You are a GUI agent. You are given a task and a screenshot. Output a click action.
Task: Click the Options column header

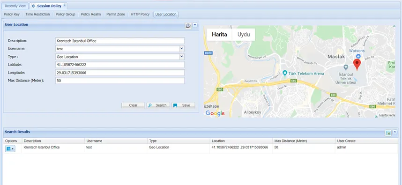[13, 141]
